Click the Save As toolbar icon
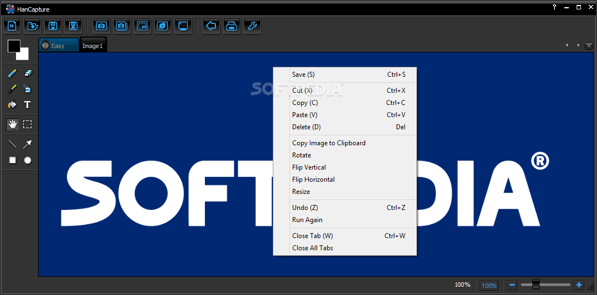Screen dimensions: 597x295 tap(73, 26)
